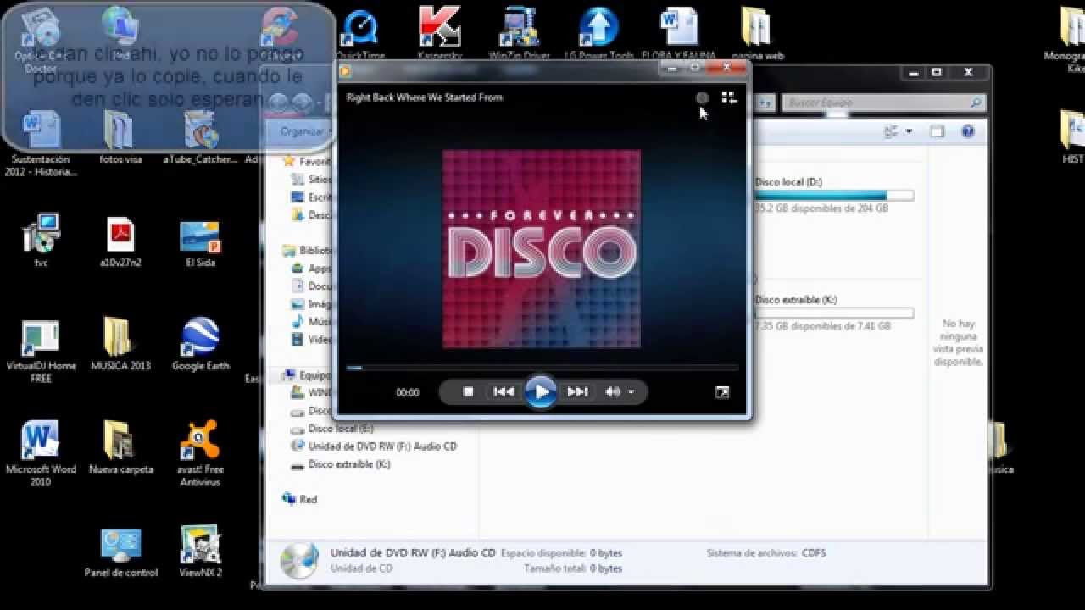Click the refresh button beside the search box
1085x610 pixels.
765,103
